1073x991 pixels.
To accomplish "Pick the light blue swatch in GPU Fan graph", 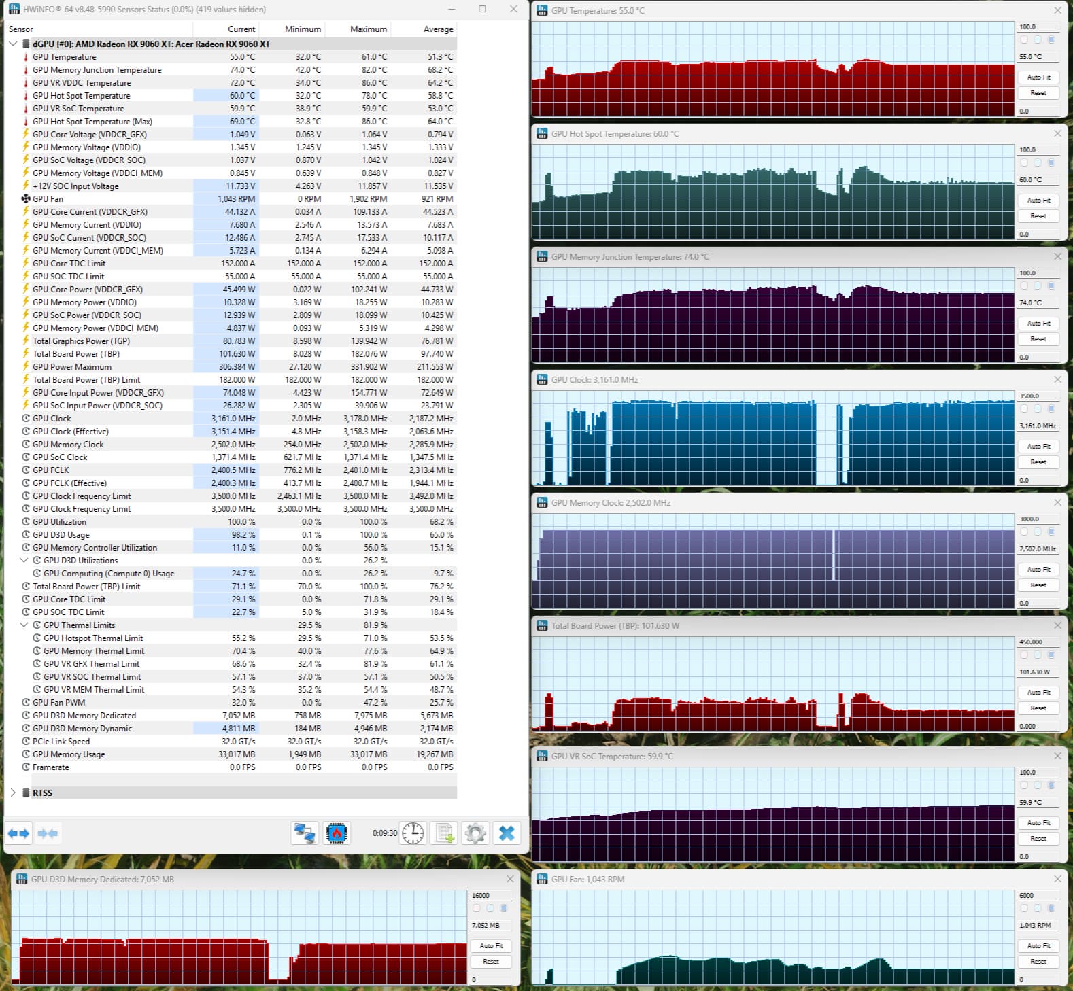I will coord(1038,909).
